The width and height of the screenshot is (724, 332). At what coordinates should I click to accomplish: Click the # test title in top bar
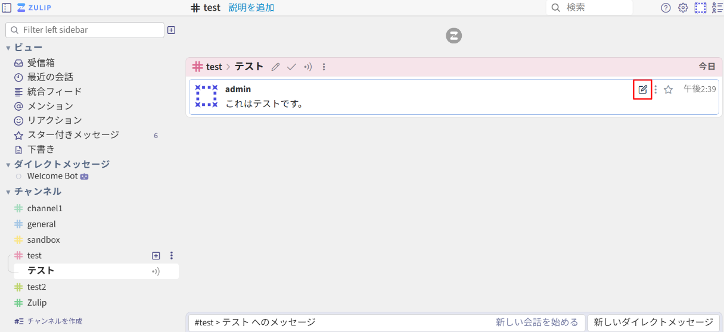tap(206, 8)
